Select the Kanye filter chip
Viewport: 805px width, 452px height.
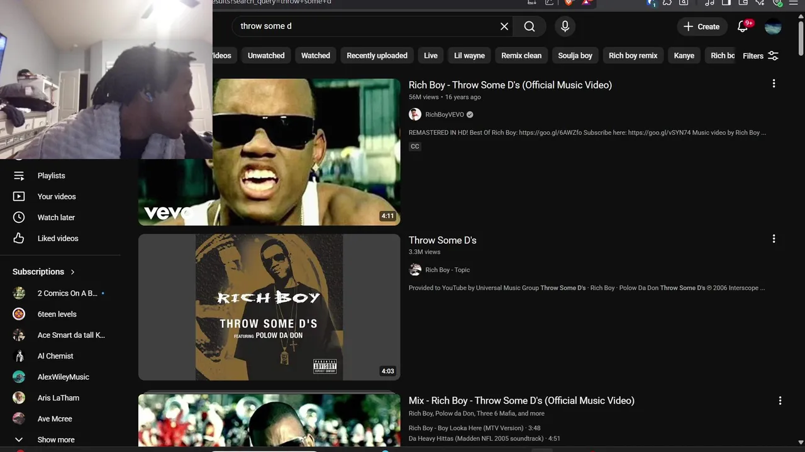coord(684,56)
